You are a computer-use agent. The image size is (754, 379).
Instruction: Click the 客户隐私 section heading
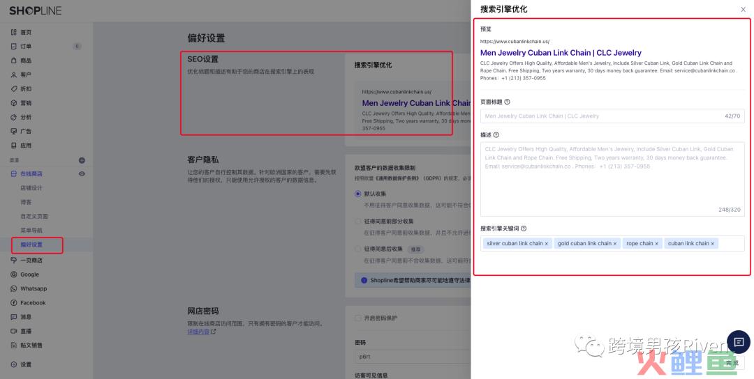[x=203, y=160]
